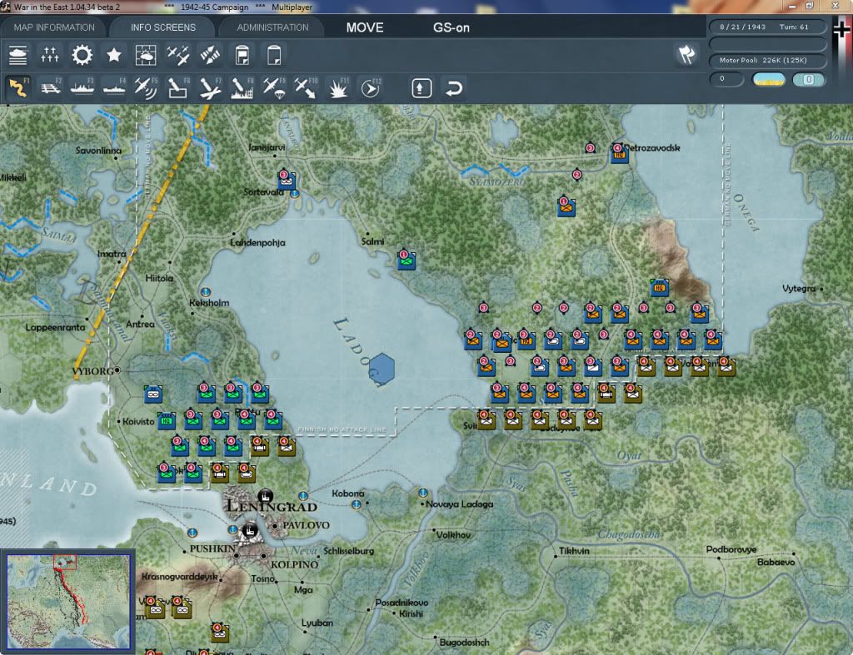This screenshot has width=853, height=655.
Task: Select Air recon mode F5
Action: (146, 87)
